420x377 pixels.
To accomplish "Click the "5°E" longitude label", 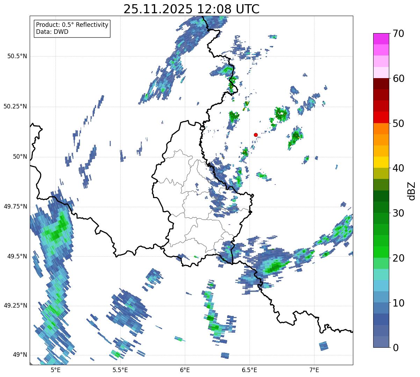I will 56,370.
